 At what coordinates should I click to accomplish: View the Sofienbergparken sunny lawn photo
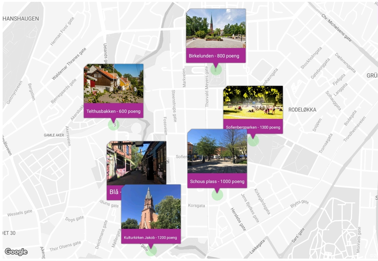tap(253, 102)
